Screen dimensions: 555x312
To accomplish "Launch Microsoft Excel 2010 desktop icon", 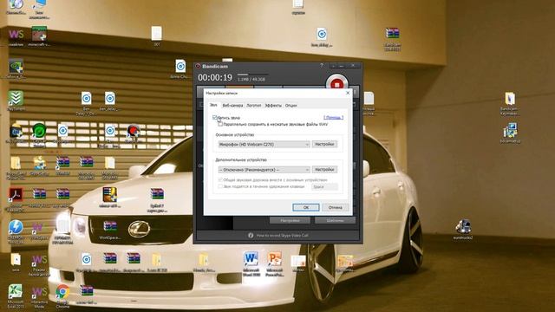I will pyautogui.click(x=16, y=296).
